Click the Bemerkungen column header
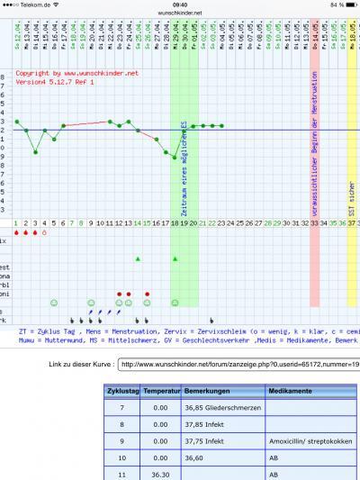The image size is (360, 480). pos(223,391)
